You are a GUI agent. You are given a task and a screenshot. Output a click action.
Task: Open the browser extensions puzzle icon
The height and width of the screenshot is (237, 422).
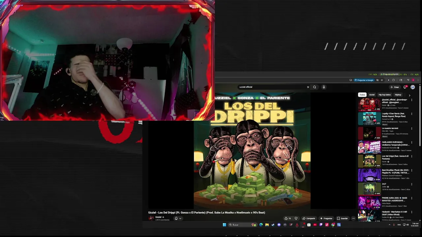click(393, 80)
